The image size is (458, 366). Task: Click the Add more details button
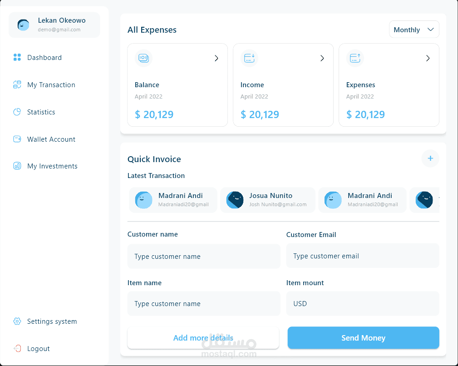click(x=203, y=338)
